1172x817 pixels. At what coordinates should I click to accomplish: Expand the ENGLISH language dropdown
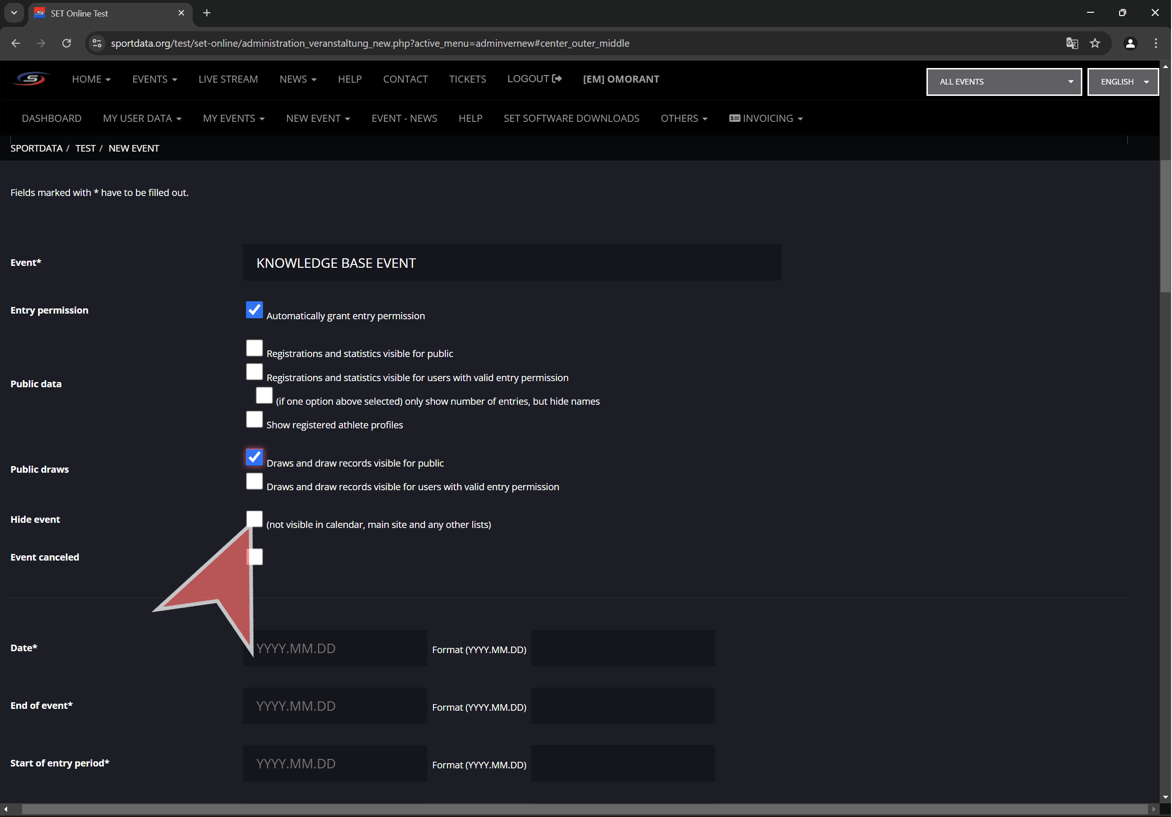1122,82
